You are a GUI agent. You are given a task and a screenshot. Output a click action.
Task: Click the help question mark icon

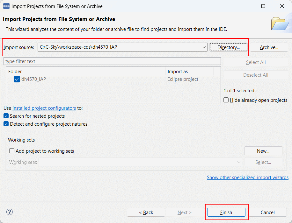(x=10, y=212)
